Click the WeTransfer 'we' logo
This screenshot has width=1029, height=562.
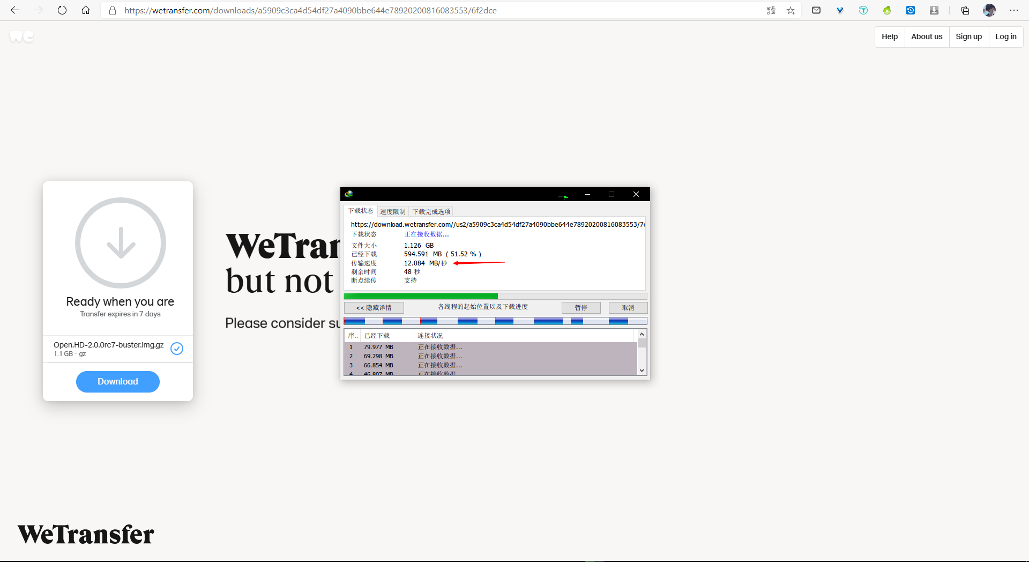click(22, 36)
